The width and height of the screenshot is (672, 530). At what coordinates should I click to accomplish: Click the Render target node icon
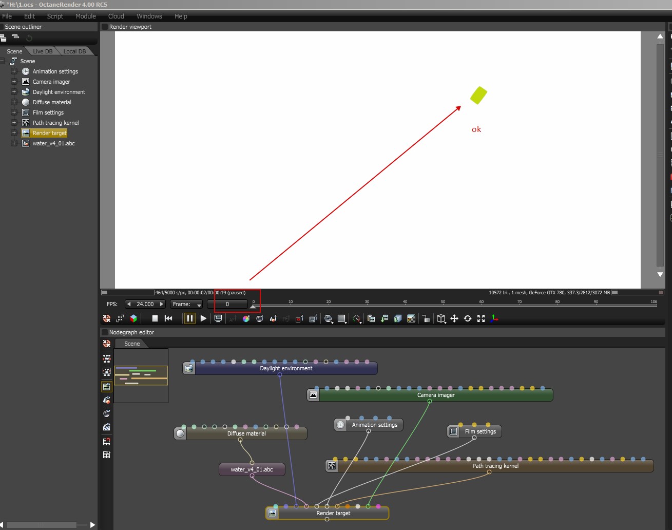click(273, 513)
